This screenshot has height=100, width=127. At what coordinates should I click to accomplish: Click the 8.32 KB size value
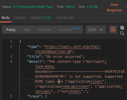(92, 7)
